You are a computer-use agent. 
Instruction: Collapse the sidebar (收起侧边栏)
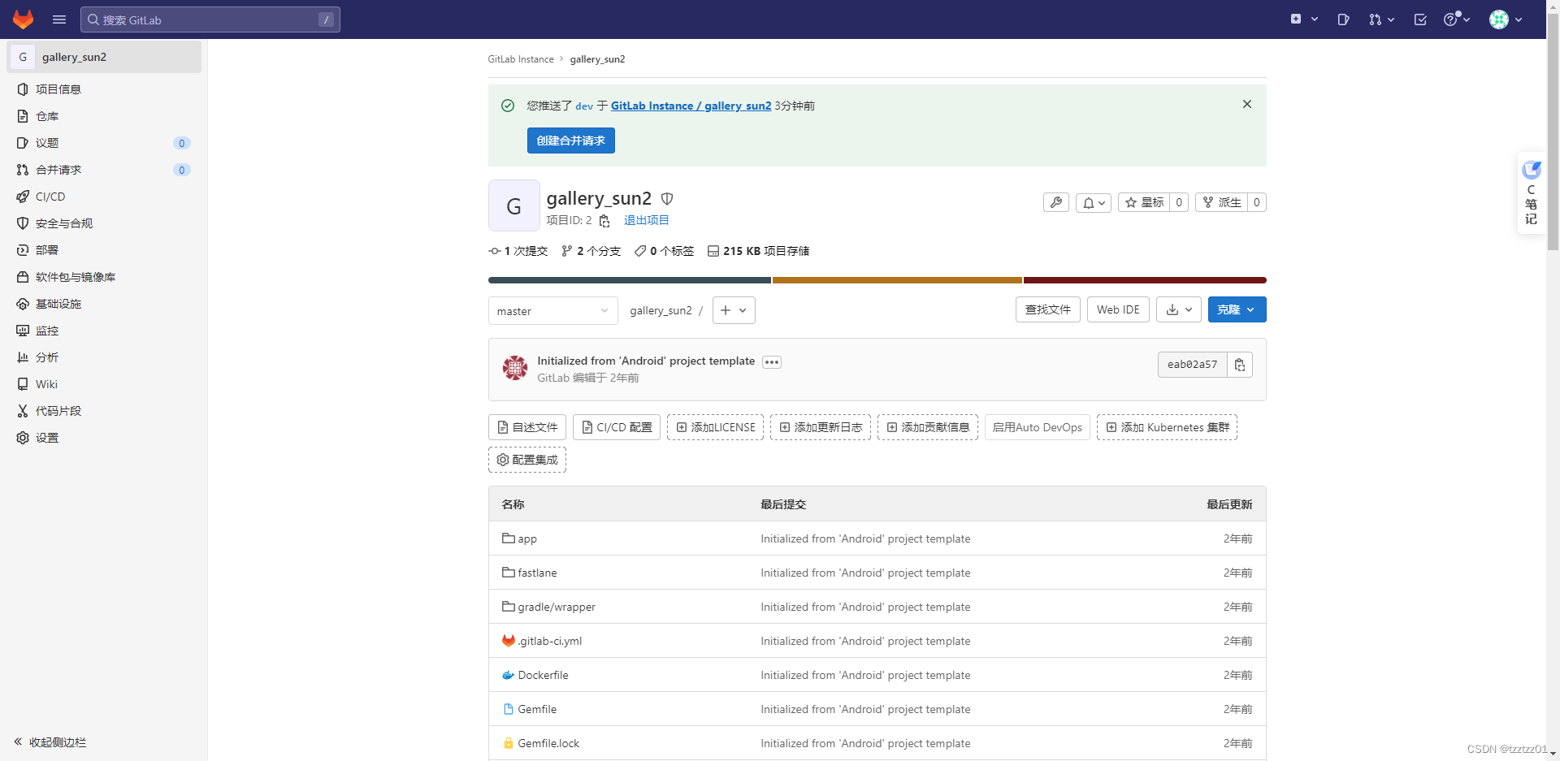point(50,742)
